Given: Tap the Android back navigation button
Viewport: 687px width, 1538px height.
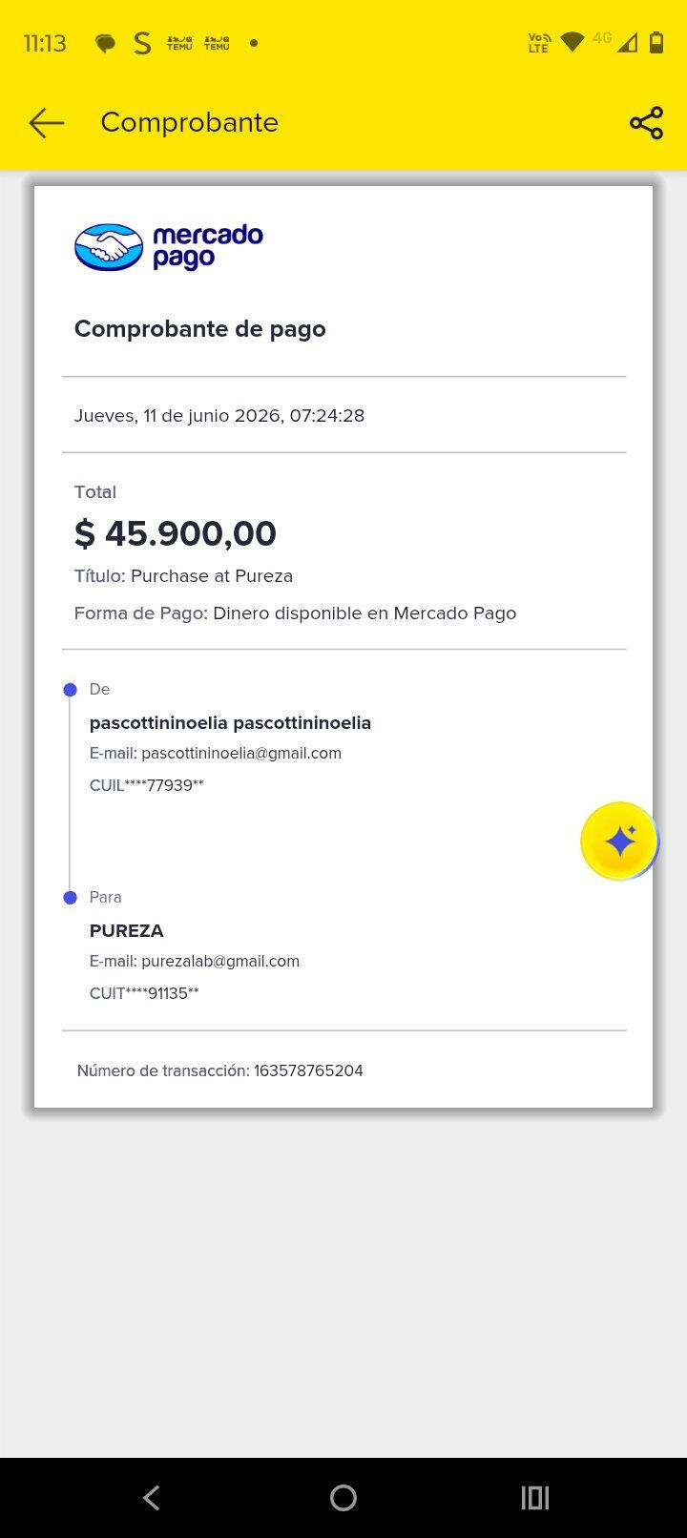Looking at the screenshot, I should (152, 1498).
